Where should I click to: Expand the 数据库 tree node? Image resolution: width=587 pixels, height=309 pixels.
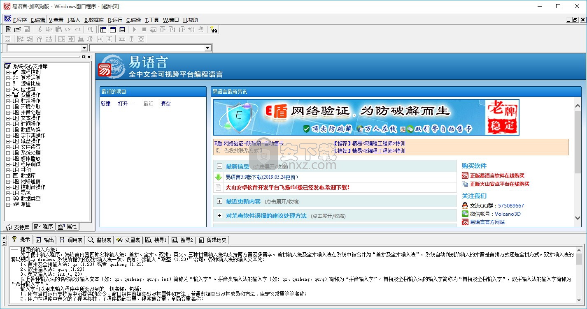8,176
